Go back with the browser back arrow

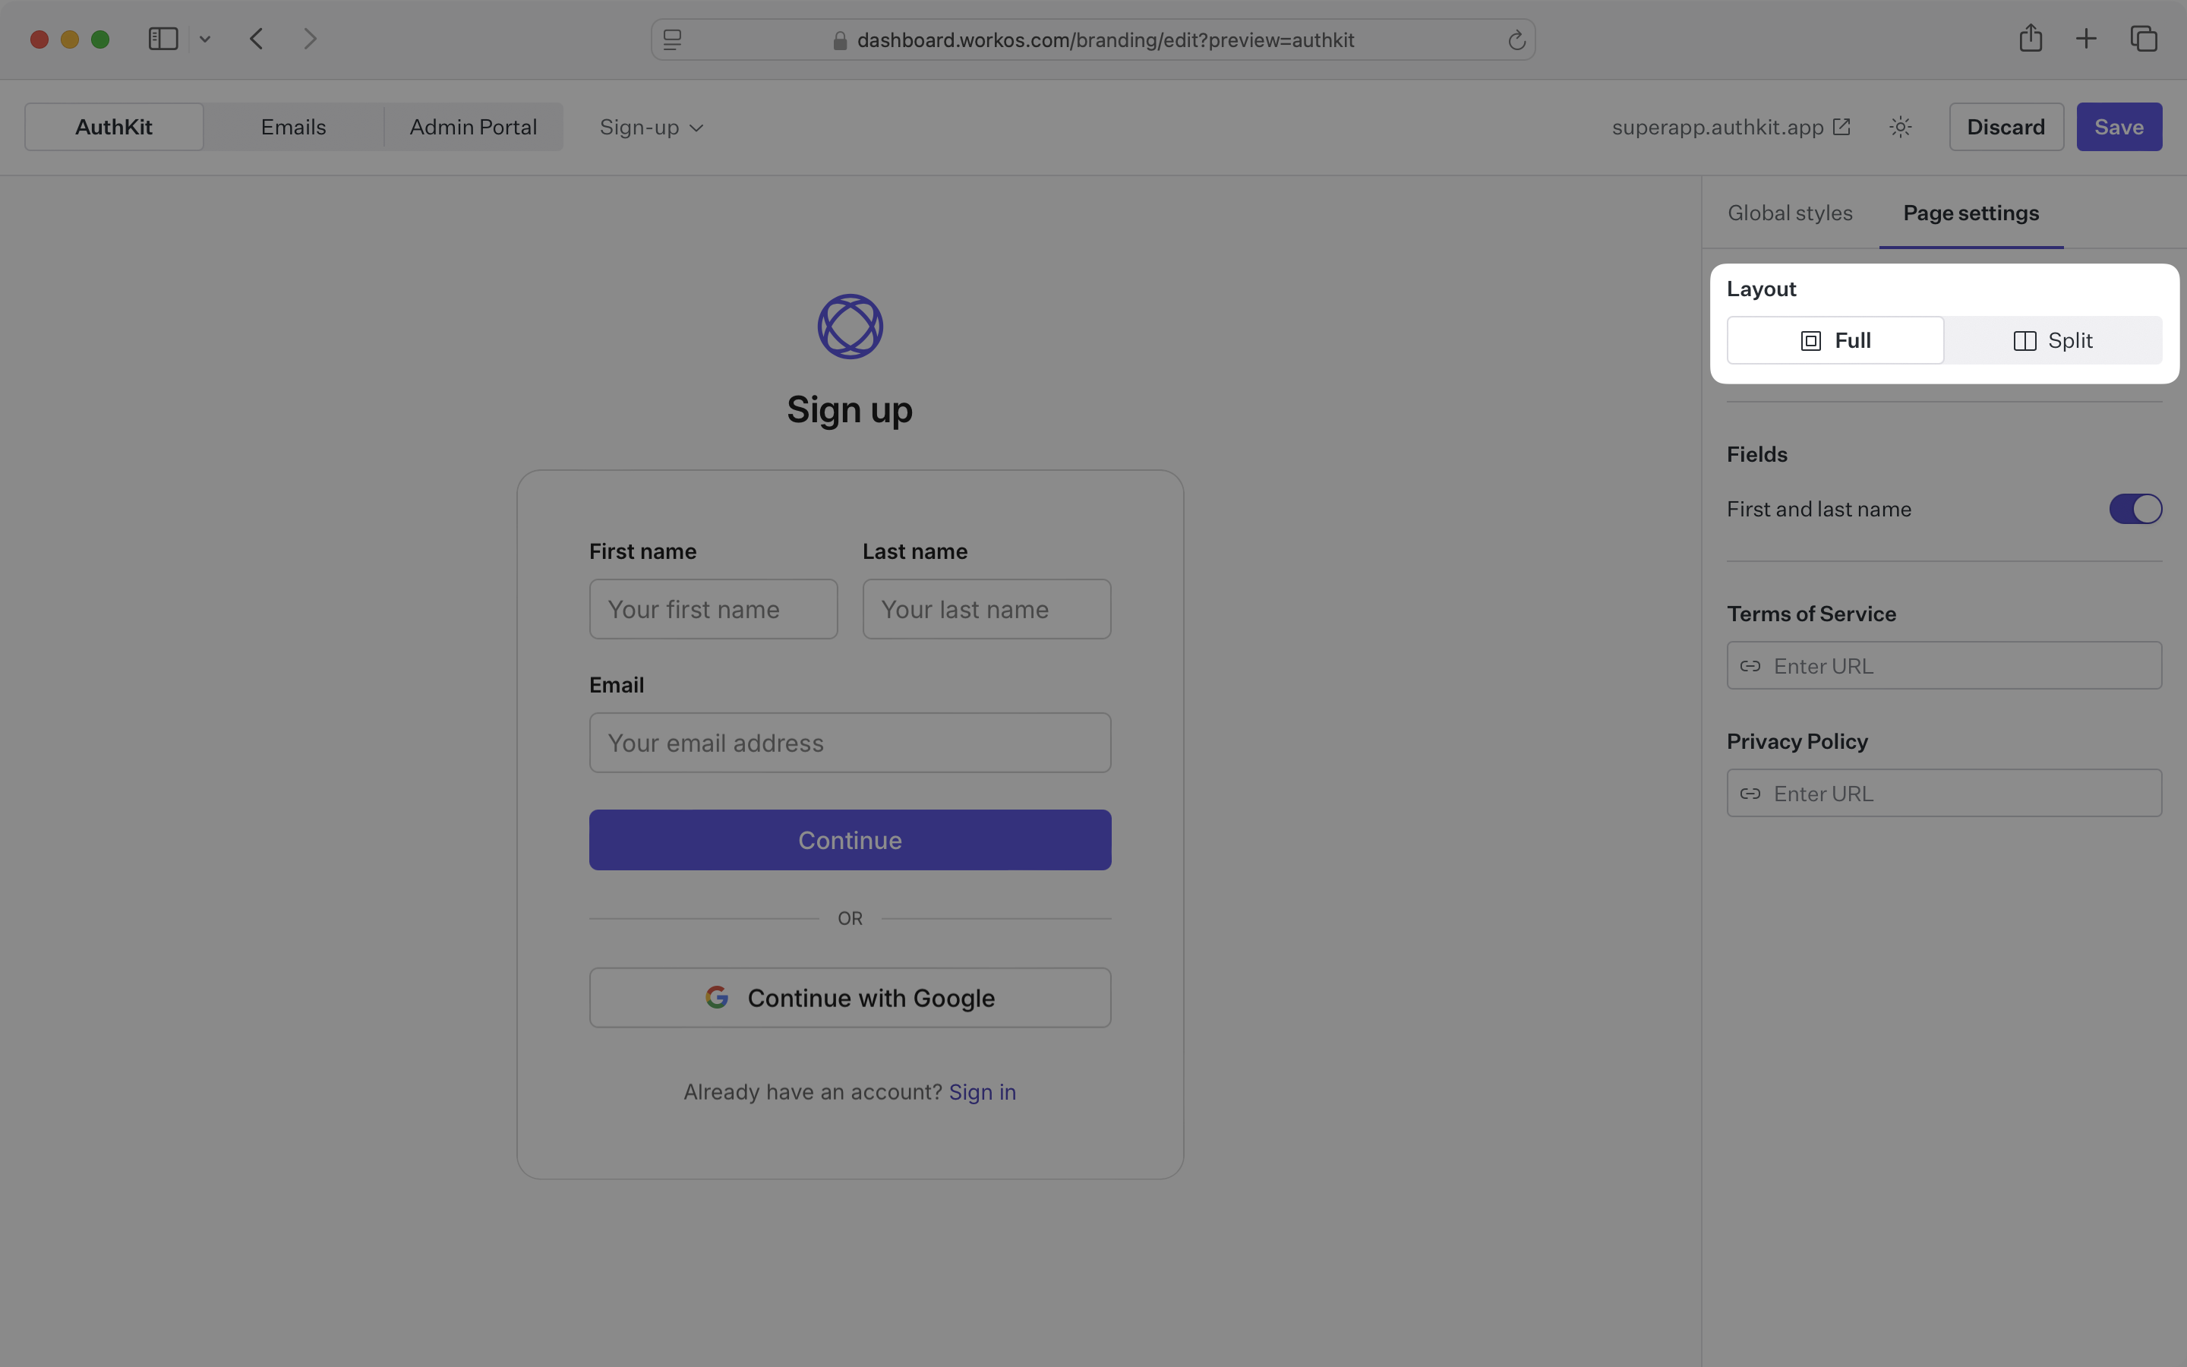[257, 39]
